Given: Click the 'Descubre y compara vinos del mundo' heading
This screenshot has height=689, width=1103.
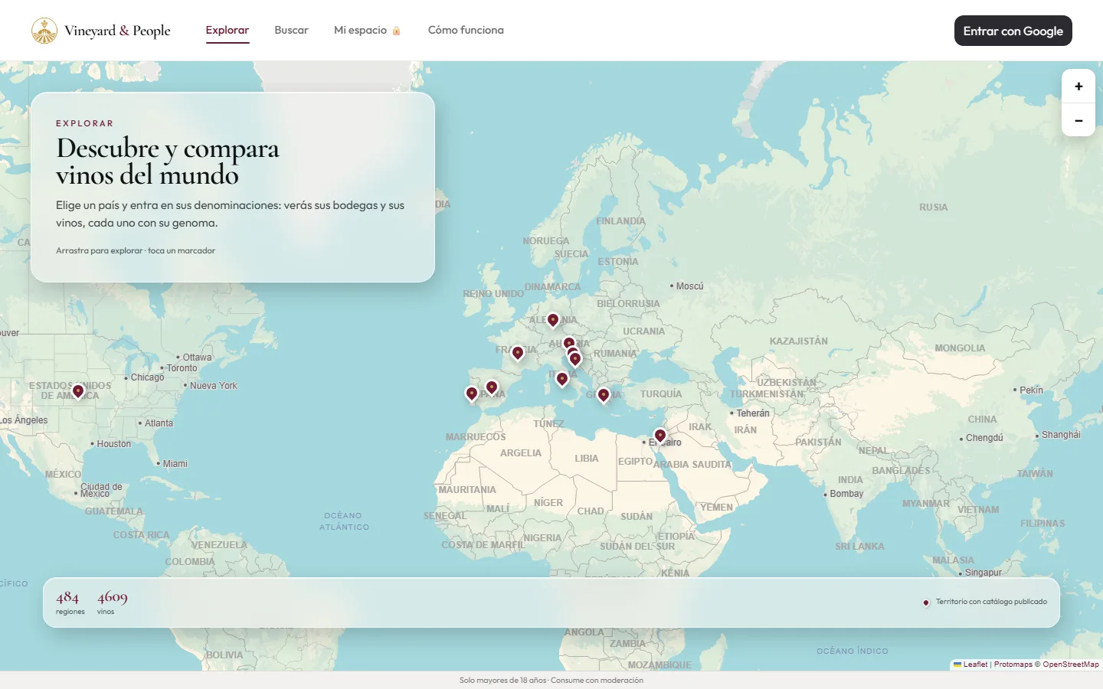Looking at the screenshot, I should pos(168,162).
